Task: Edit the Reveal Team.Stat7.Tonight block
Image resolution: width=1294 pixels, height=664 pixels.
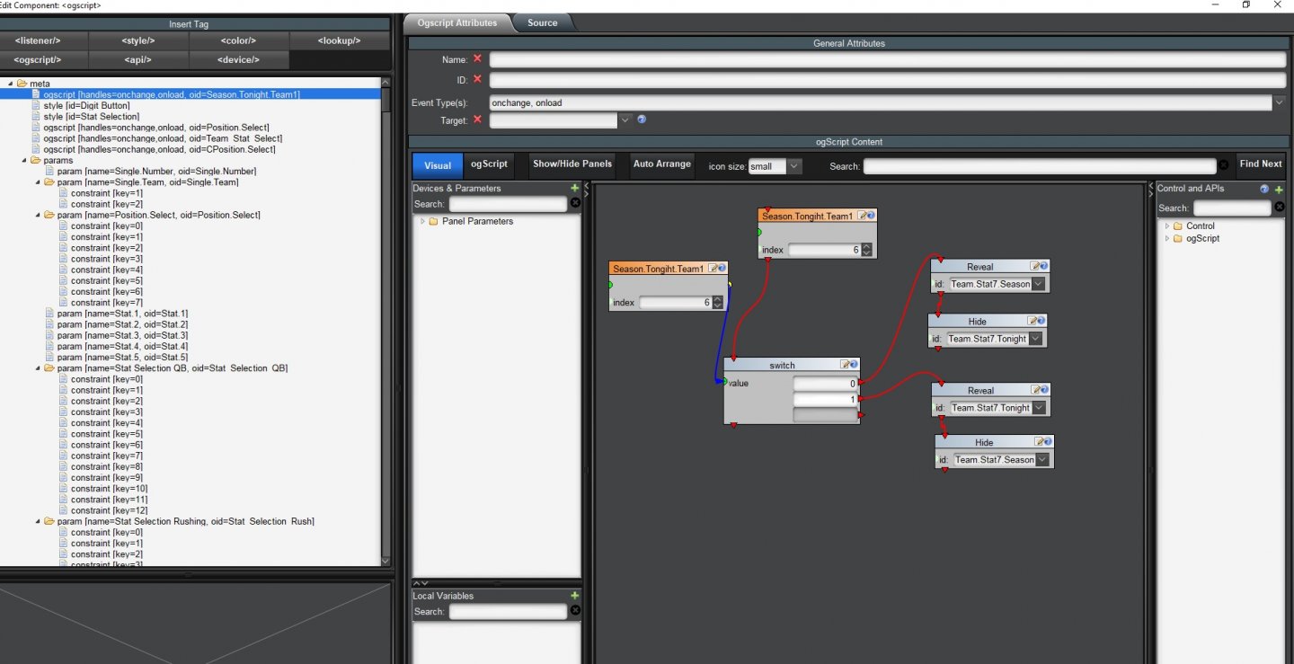Action: 1036,390
